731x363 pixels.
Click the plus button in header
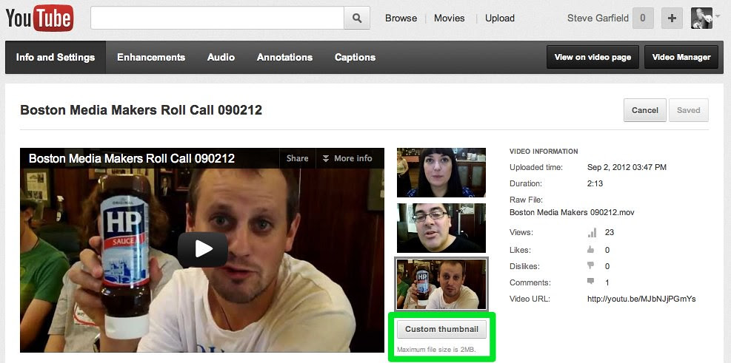point(672,18)
